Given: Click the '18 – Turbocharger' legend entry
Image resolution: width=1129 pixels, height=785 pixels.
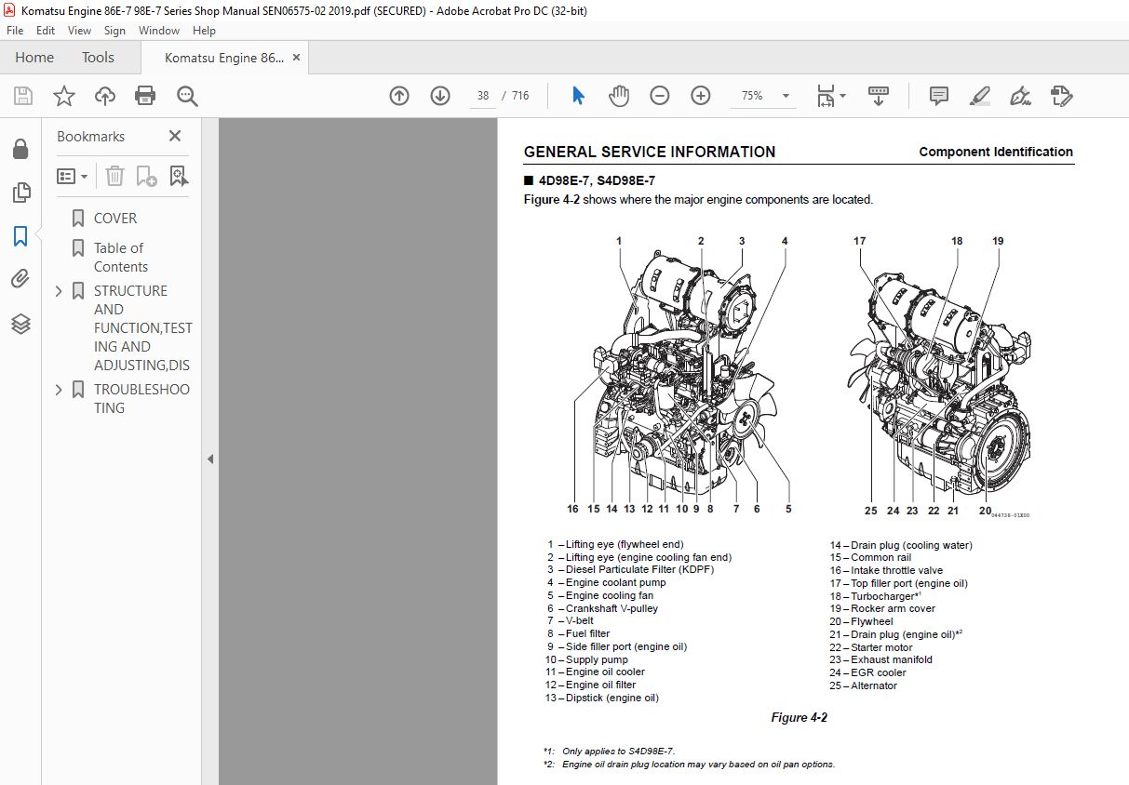Looking at the screenshot, I should [x=876, y=596].
